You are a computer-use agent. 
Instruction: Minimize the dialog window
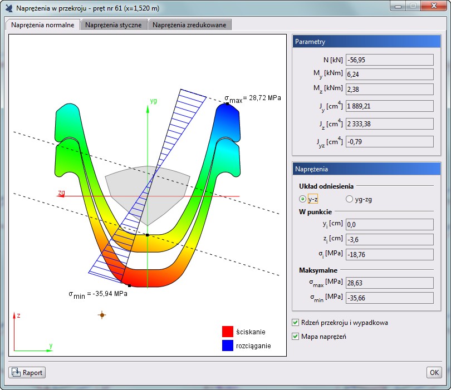click(x=398, y=6)
